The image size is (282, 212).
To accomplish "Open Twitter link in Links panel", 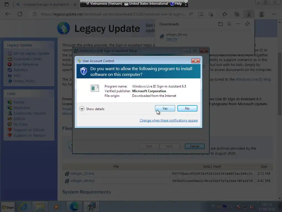I will pos(19,102).
